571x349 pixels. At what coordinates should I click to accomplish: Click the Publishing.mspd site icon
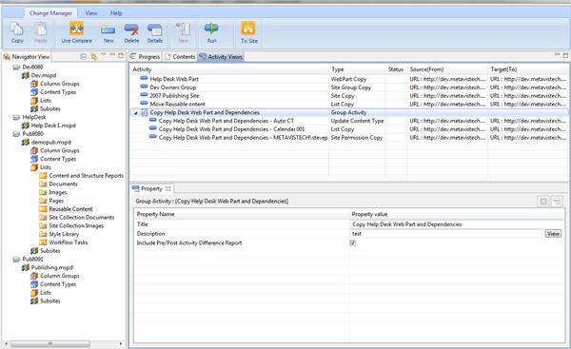click(x=25, y=267)
